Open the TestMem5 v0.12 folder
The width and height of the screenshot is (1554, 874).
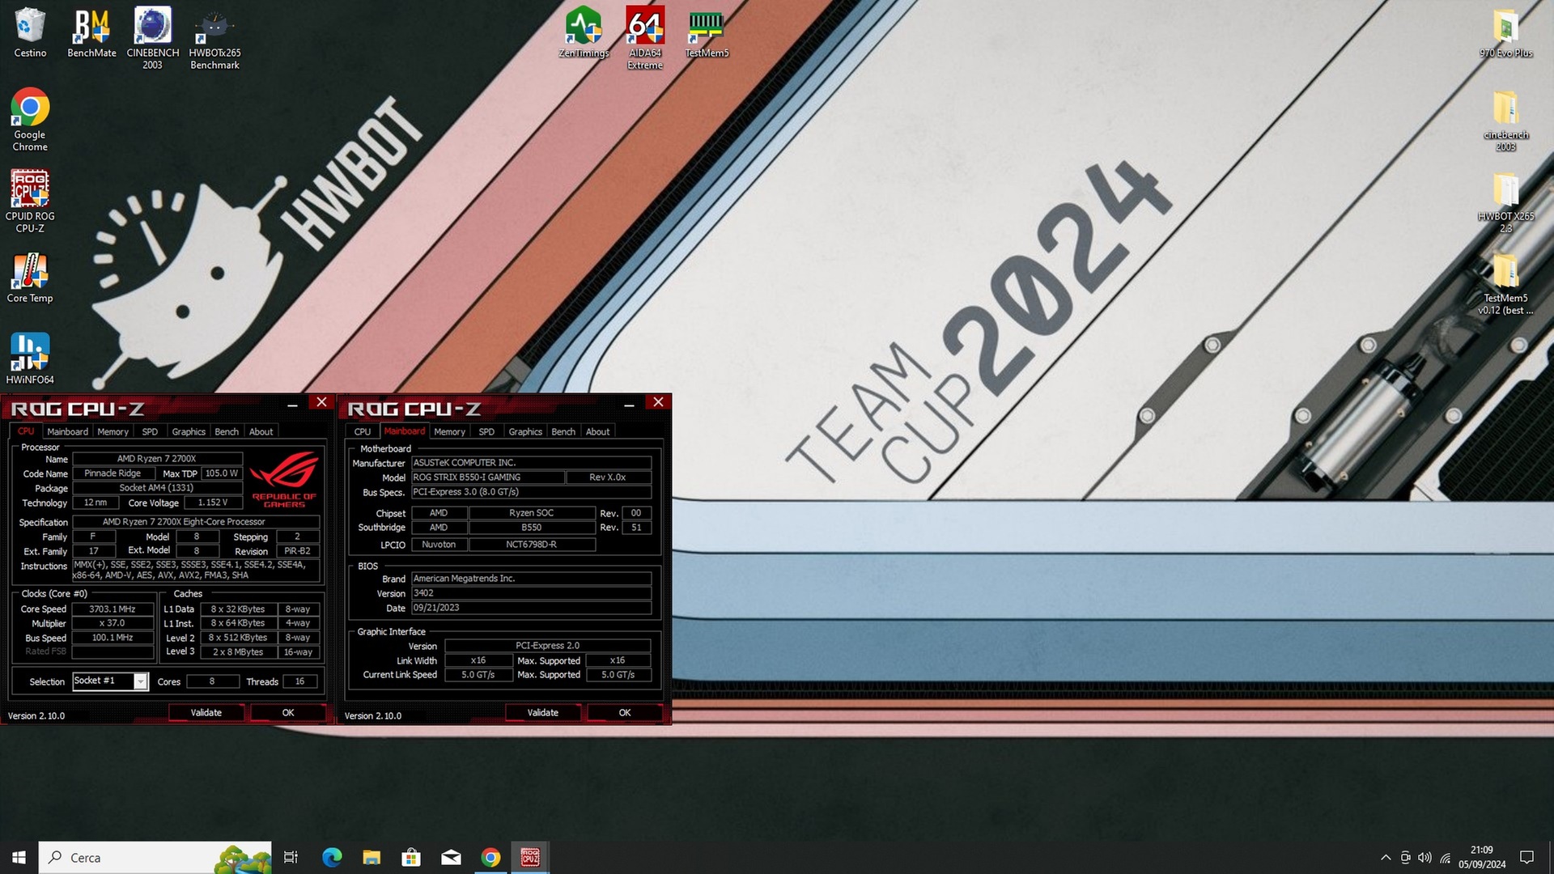point(1506,283)
